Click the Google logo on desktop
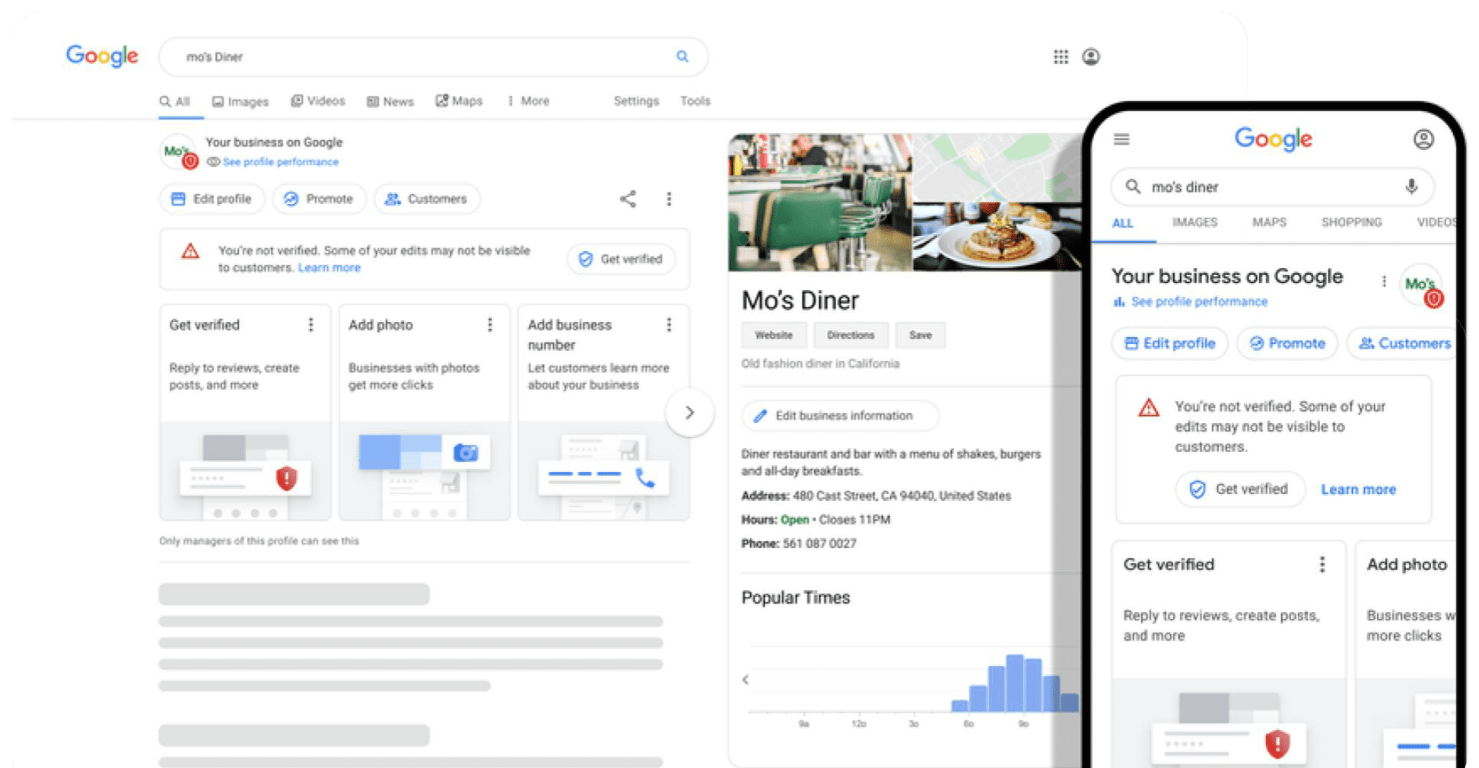Screen dimensions: 1479x768 [102, 56]
